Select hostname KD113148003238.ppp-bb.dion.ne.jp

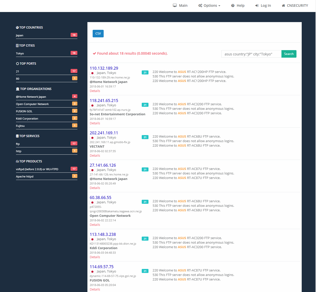[x=113, y=244]
